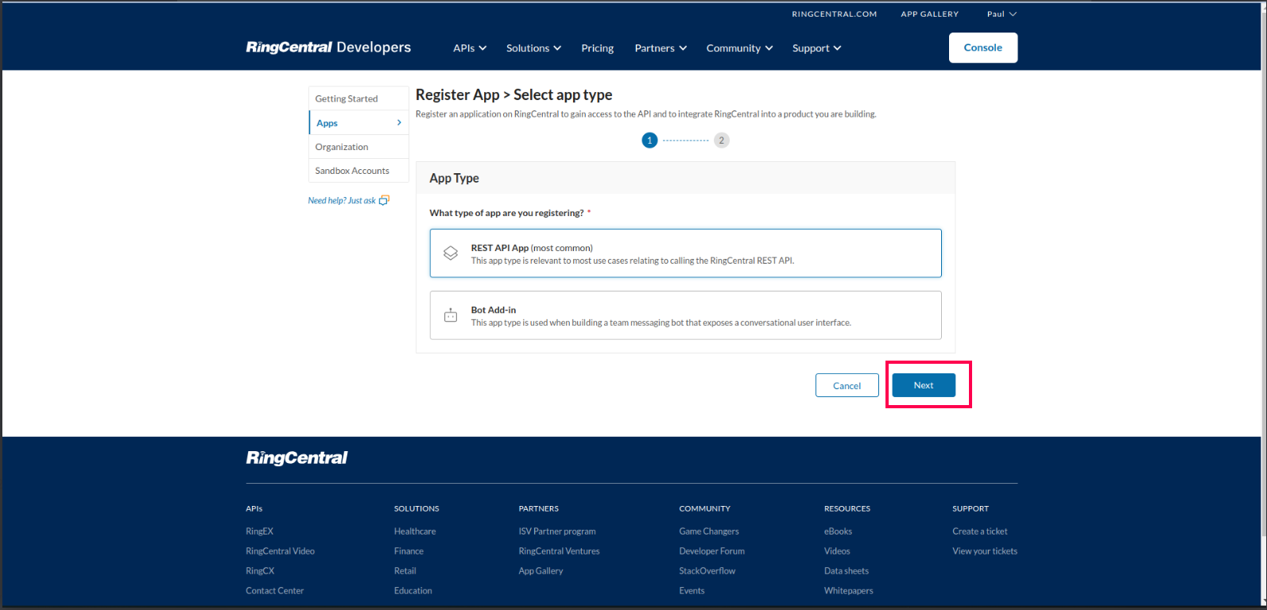Open Data sheets footer link
1267x610 pixels.
coord(847,571)
